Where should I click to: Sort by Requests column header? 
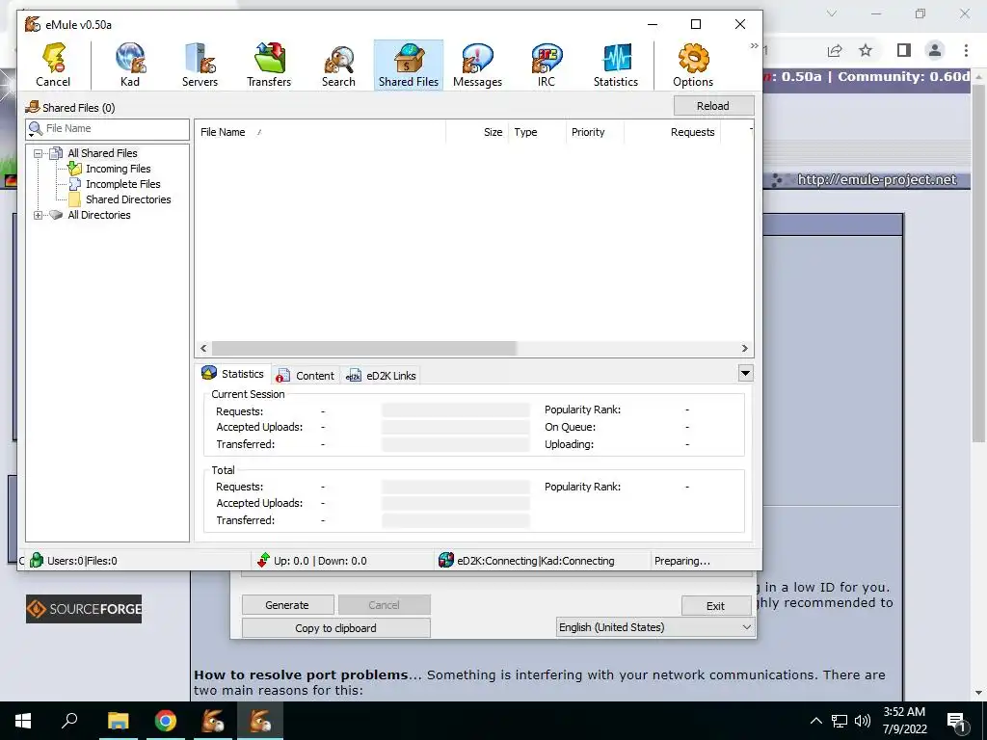tap(672, 132)
